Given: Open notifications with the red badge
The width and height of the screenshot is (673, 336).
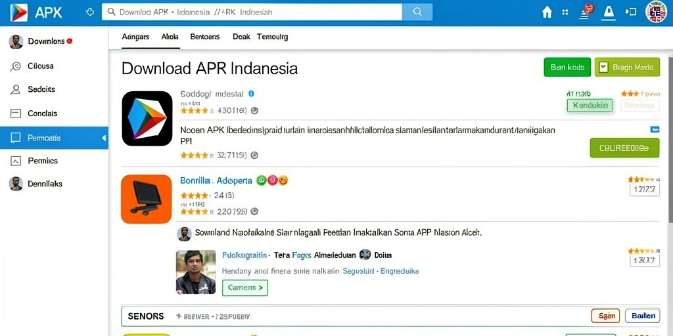Looking at the screenshot, I should coord(586,12).
